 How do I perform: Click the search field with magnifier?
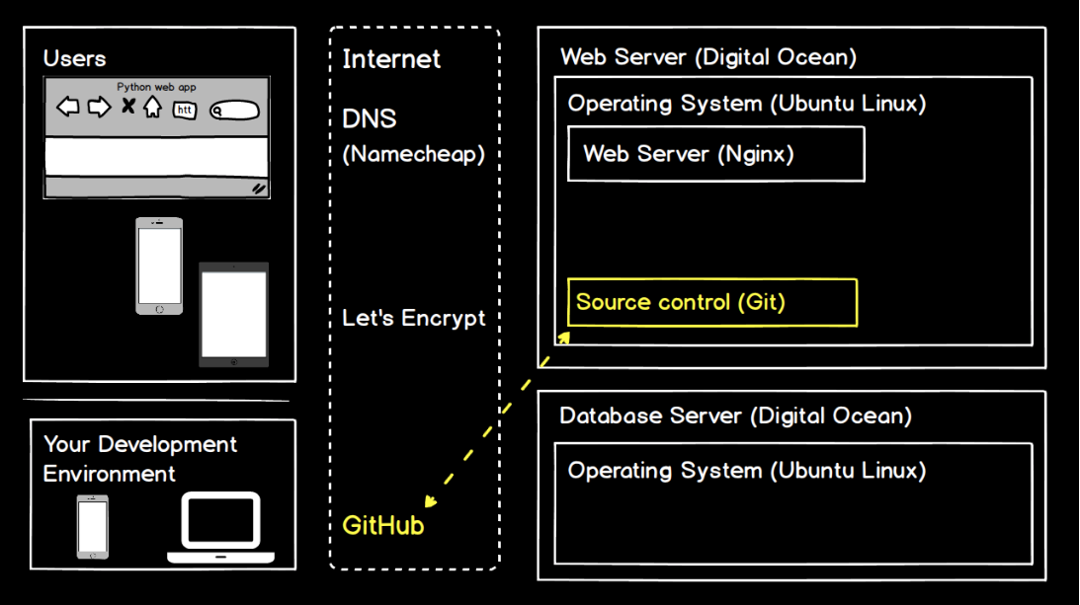235,111
